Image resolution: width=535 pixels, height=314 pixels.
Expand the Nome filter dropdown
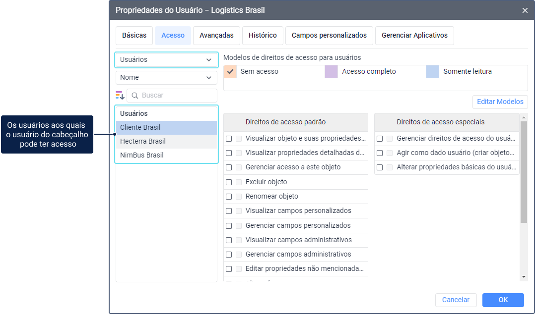tap(167, 78)
